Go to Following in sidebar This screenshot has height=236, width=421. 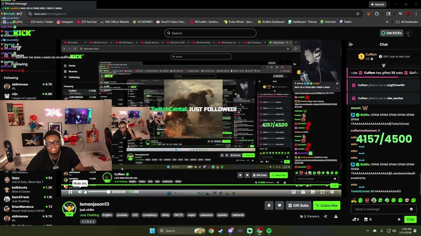coord(16,64)
